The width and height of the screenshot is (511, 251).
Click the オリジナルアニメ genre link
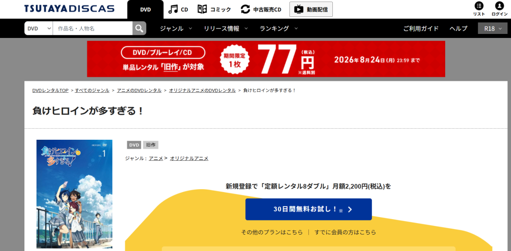tap(189, 158)
